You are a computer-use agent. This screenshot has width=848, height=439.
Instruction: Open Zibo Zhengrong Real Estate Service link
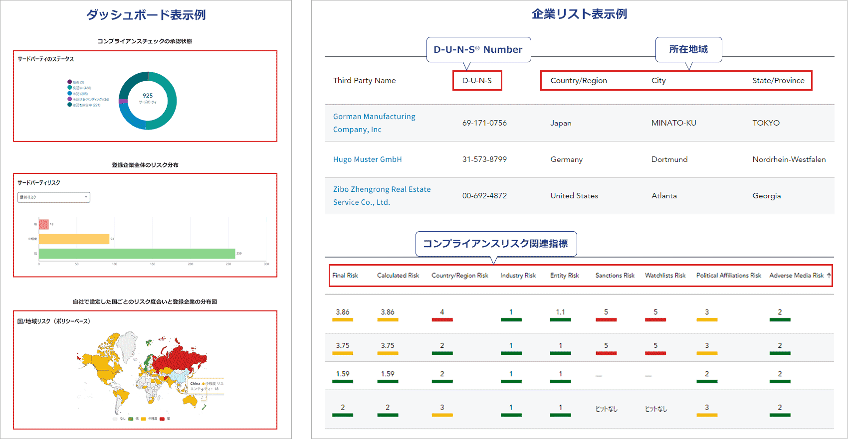coord(382,196)
